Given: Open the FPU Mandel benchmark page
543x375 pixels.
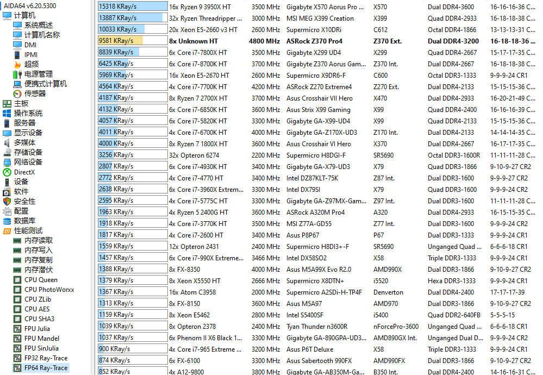Looking at the screenshot, I should click(42, 338).
